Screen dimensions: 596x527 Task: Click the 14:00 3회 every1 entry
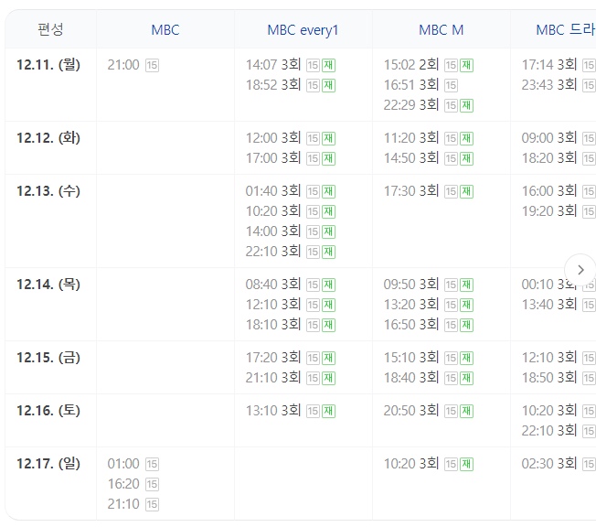tap(273, 231)
